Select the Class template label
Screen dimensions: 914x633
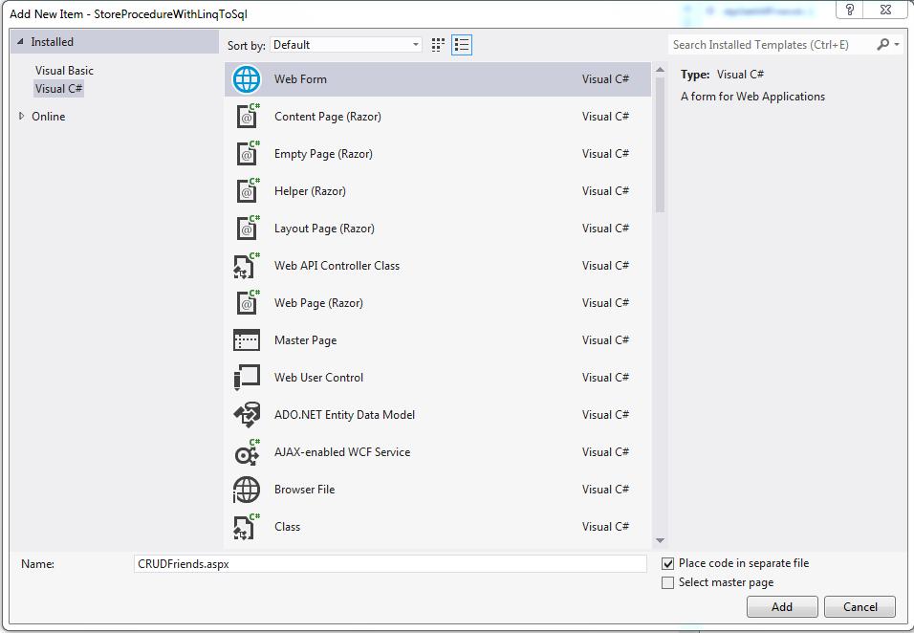[x=288, y=527]
